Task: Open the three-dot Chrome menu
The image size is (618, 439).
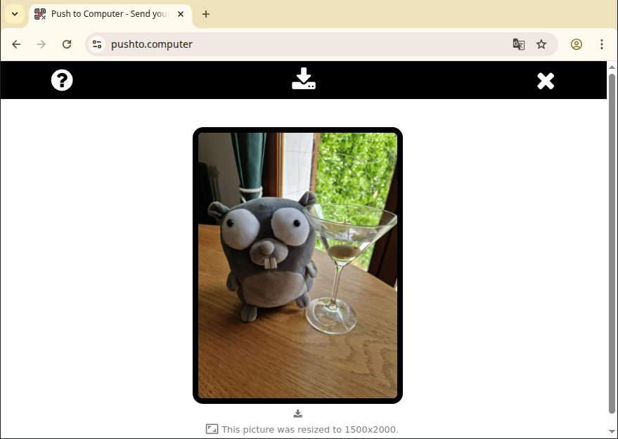Action: coord(602,44)
